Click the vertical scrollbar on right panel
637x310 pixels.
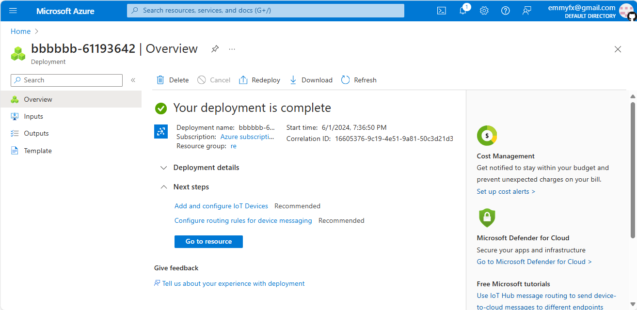pyautogui.click(x=633, y=170)
